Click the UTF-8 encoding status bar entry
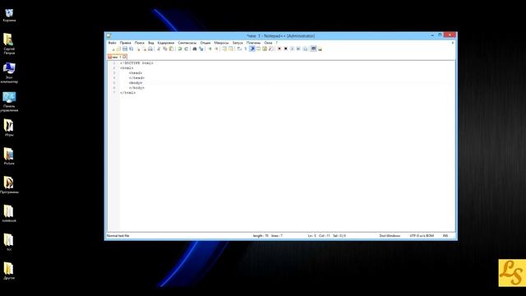 click(422, 236)
